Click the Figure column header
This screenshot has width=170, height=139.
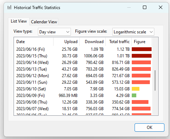(142, 42)
